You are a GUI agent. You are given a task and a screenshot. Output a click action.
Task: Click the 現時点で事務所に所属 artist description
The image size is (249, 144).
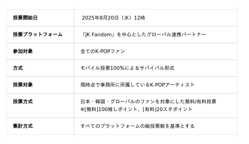(x=137, y=85)
